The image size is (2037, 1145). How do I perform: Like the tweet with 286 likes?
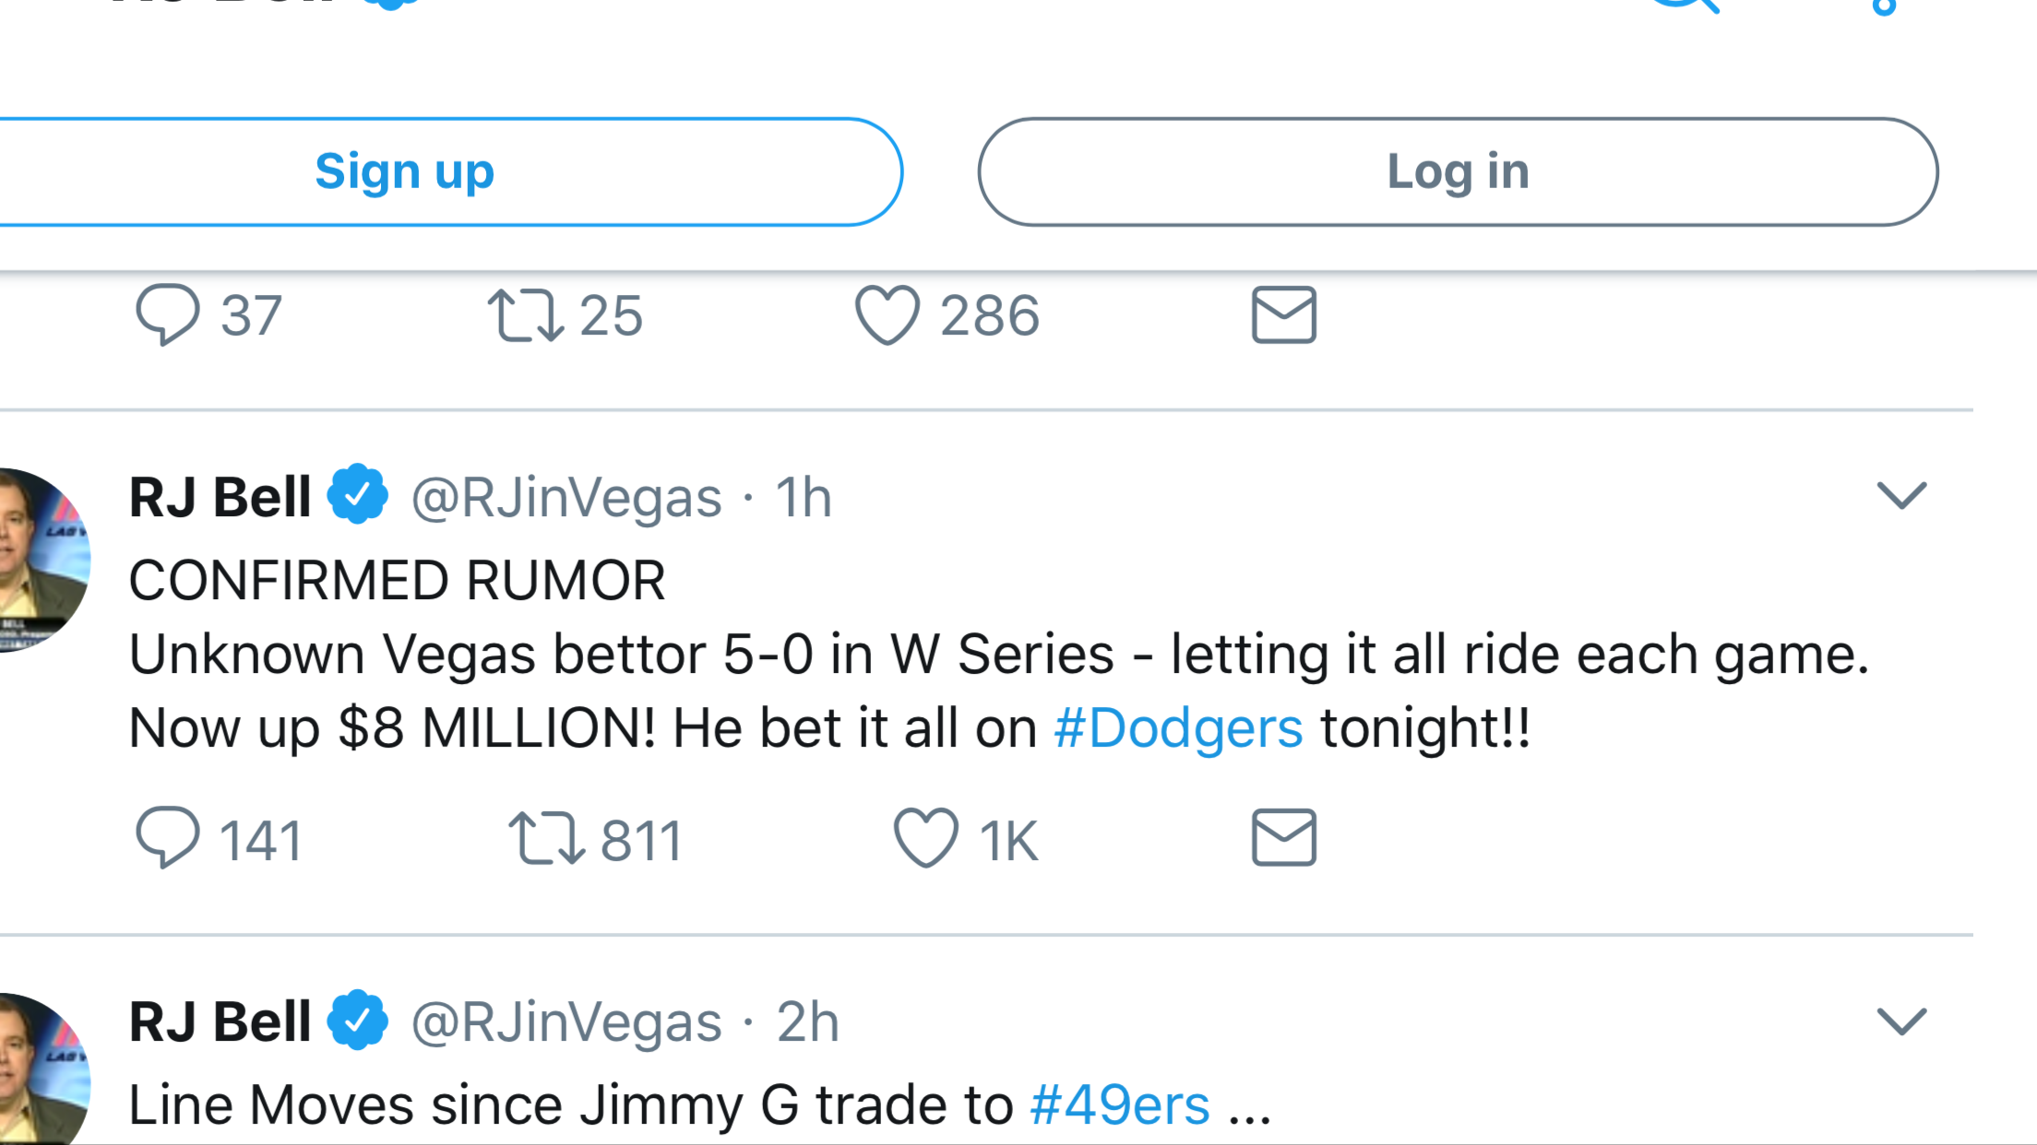[x=887, y=315]
